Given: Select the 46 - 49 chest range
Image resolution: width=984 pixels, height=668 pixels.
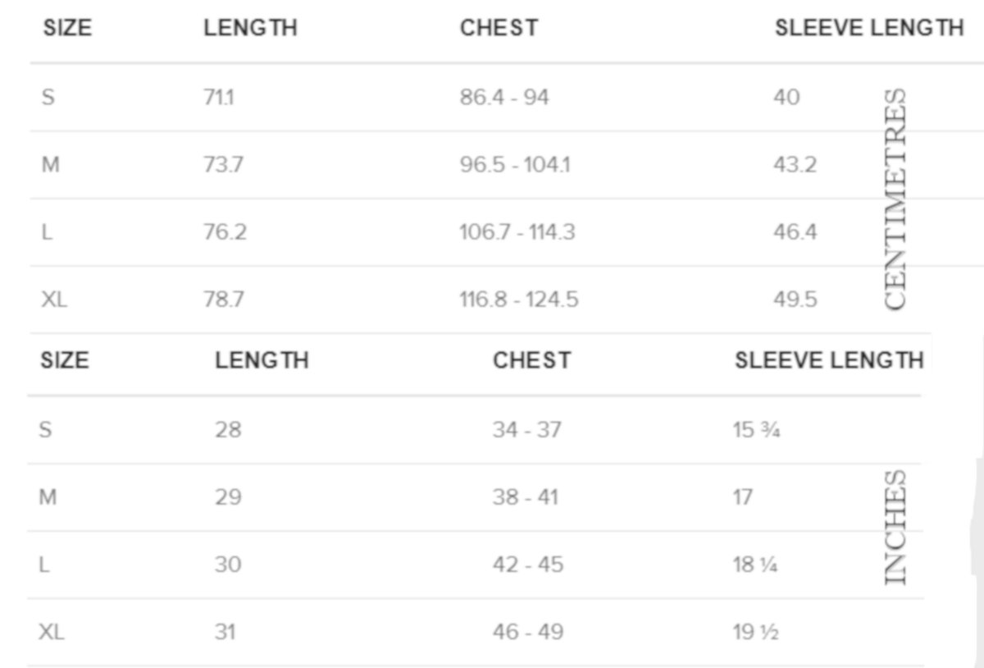Looking at the screenshot, I should pyautogui.click(x=528, y=632).
